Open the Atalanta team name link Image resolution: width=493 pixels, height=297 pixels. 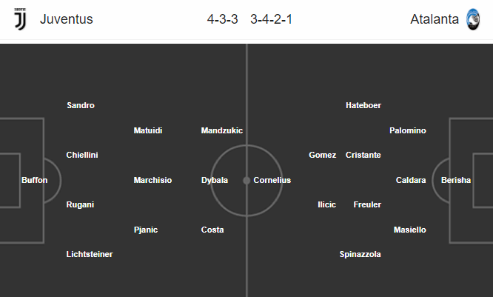pos(435,19)
